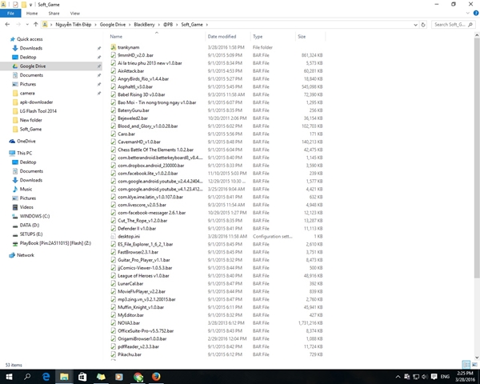Open the Share ribbon tab
Viewport: 480px width, 384px height.
click(54, 14)
